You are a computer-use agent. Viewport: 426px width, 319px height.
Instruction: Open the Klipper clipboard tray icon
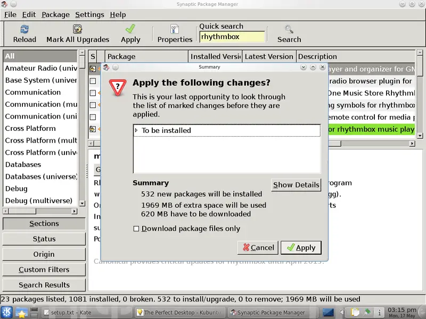click(x=355, y=313)
